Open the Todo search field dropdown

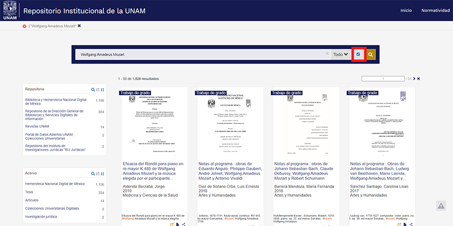[341, 54]
